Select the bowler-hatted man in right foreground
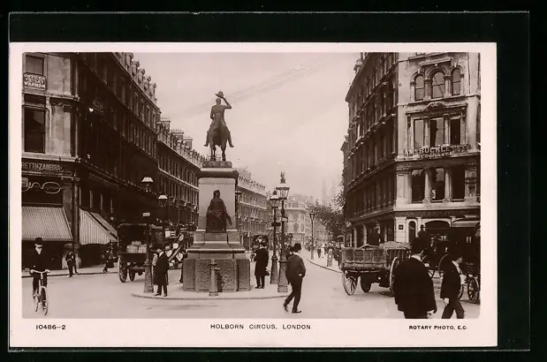The image size is (547, 362). pos(414,281)
